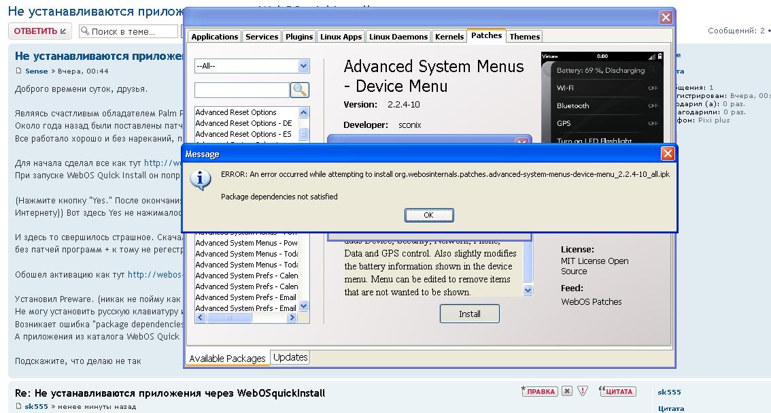Viewport: 771px width, 413px height.
Task: Select the Kernels tab
Action: (x=449, y=37)
